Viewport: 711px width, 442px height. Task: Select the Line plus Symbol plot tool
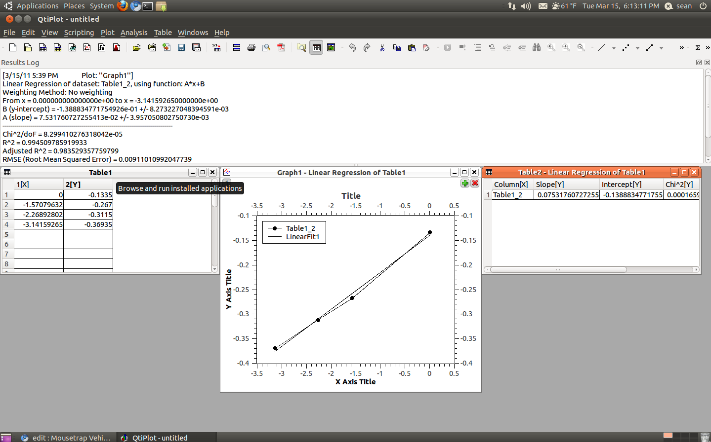point(649,47)
